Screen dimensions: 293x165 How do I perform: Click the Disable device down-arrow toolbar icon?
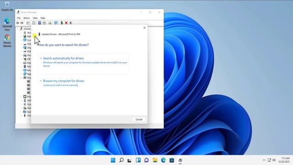71,23
